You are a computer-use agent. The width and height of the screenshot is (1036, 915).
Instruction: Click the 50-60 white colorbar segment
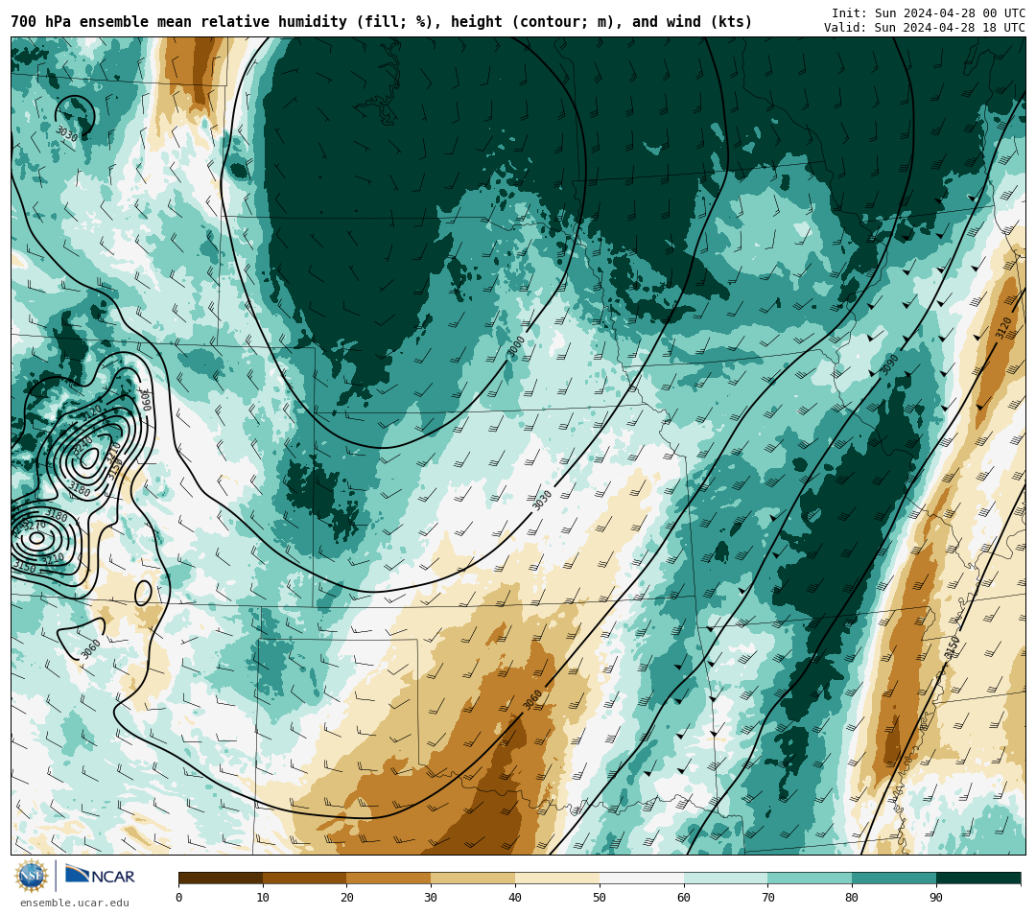(642, 878)
